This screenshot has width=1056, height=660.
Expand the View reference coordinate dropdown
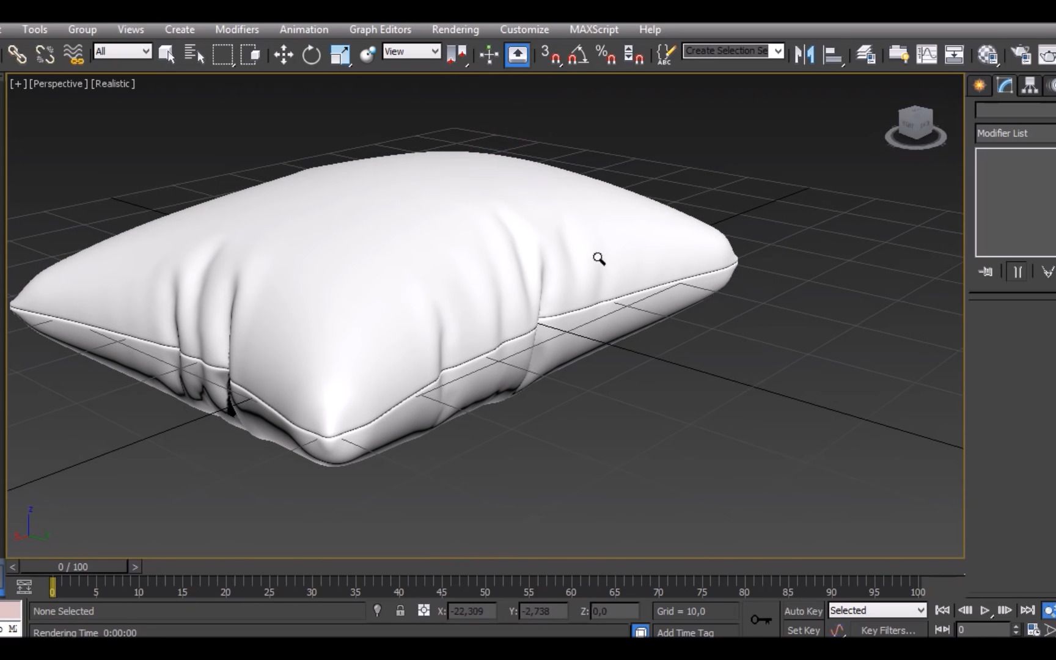pyautogui.click(x=411, y=51)
